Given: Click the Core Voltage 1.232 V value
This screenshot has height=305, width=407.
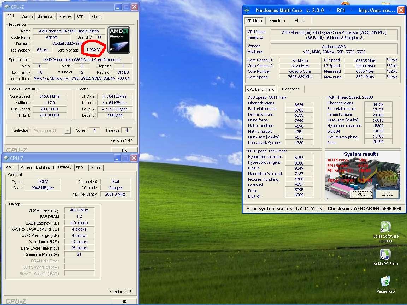Looking at the screenshot, I should [93, 50].
